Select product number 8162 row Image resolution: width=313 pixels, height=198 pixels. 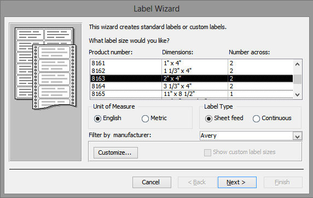click(x=192, y=71)
